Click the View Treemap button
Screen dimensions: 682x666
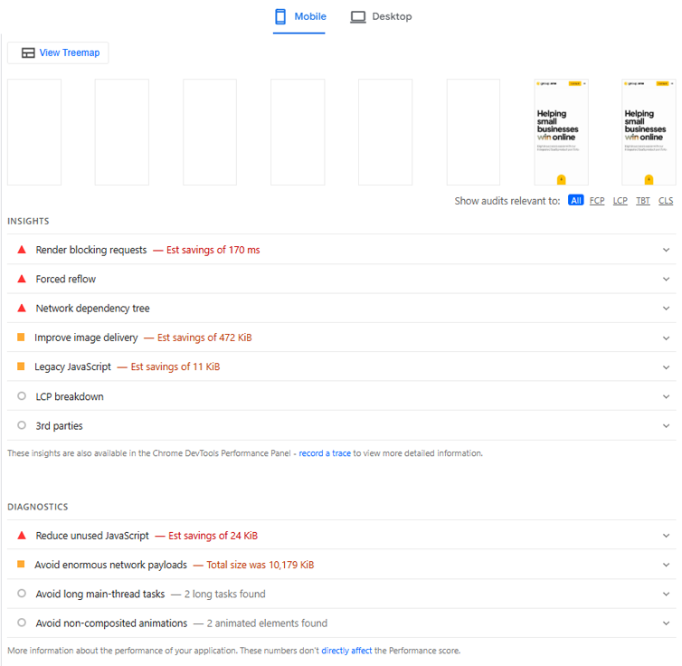click(59, 52)
